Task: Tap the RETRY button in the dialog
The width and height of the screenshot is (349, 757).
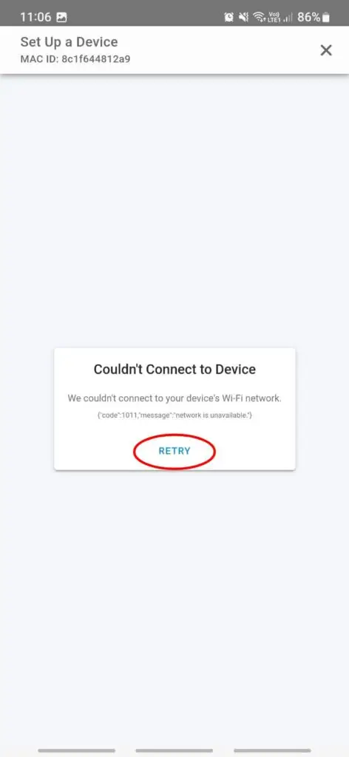Action: pyautogui.click(x=174, y=451)
